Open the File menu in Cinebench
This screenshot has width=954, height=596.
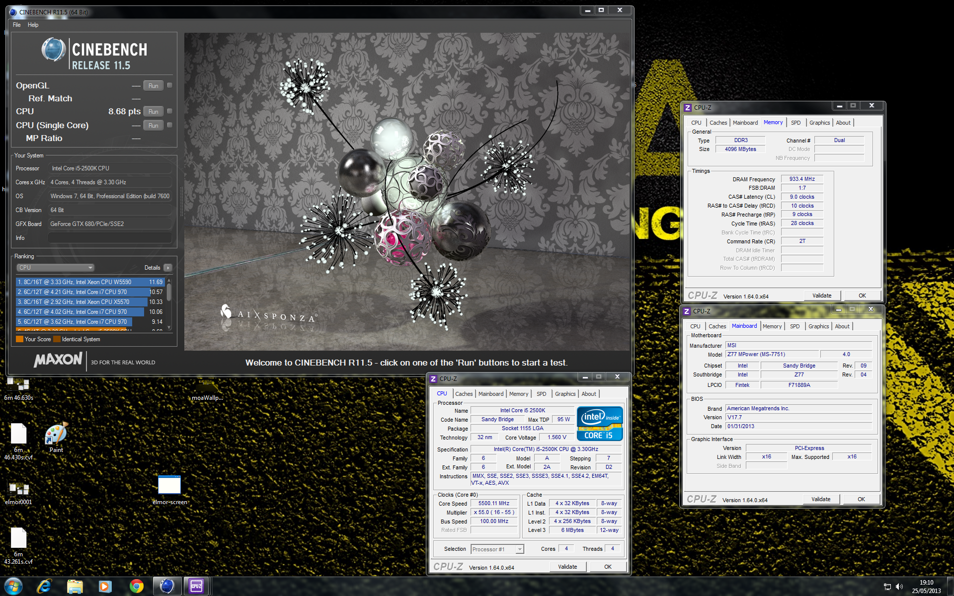click(17, 25)
